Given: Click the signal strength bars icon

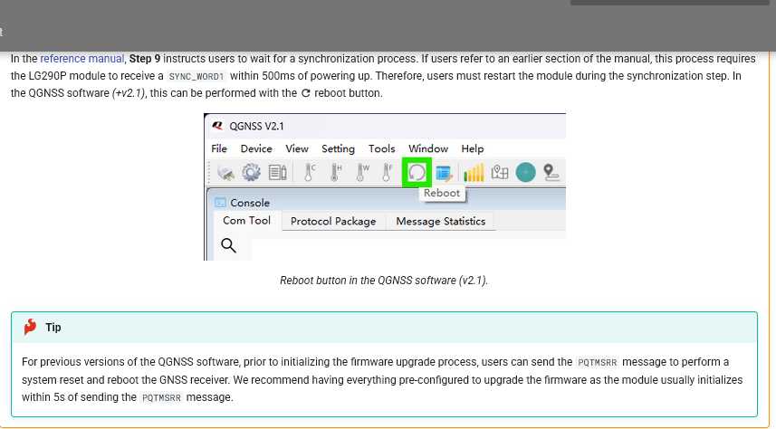Looking at the screenshot, I should point(473,172).
